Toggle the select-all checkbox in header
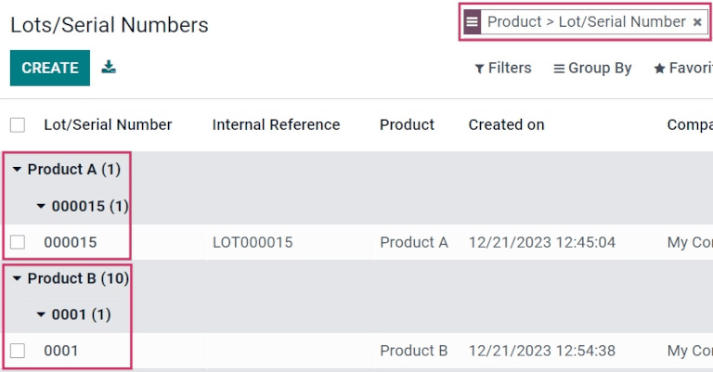The image size is (713, 372). pos(18,125)
